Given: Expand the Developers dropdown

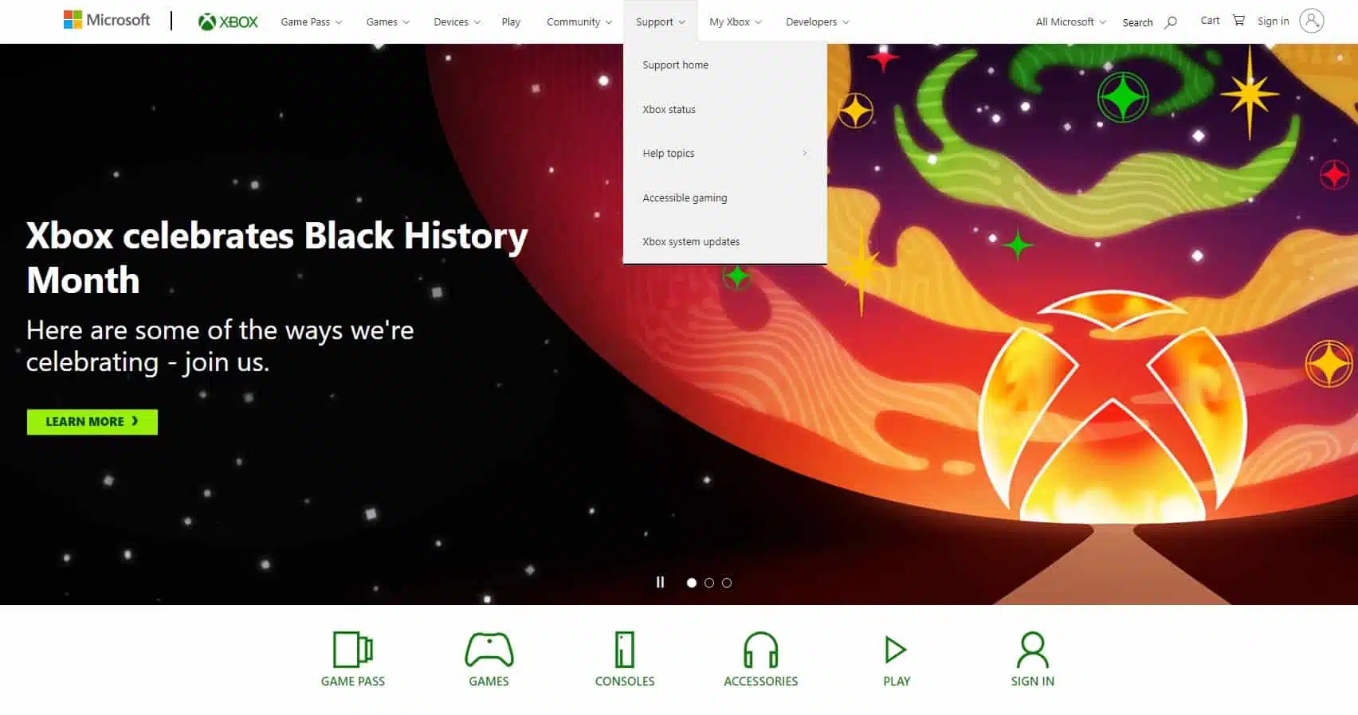Looking at the screenshot, I should coord(818,22).
